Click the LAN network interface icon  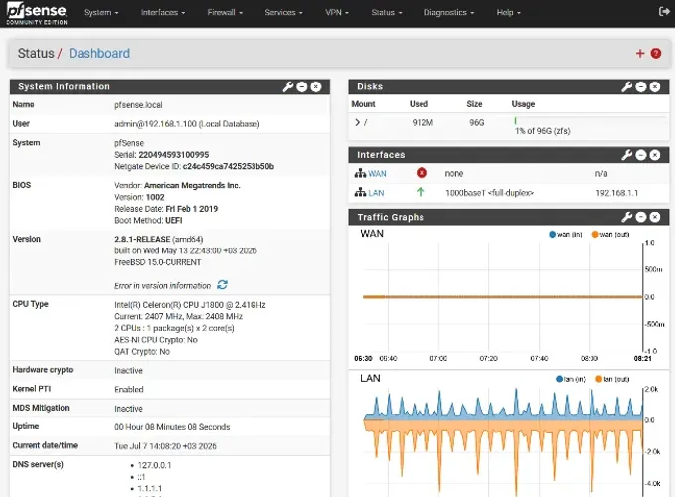[360, 193]
